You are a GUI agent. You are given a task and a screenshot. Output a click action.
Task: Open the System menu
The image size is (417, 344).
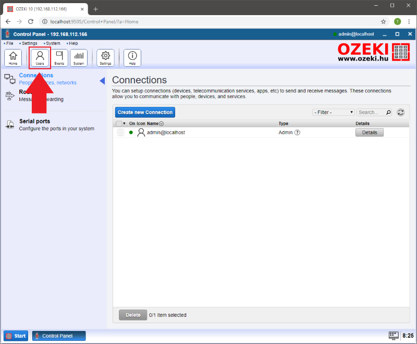coord(52,43)
